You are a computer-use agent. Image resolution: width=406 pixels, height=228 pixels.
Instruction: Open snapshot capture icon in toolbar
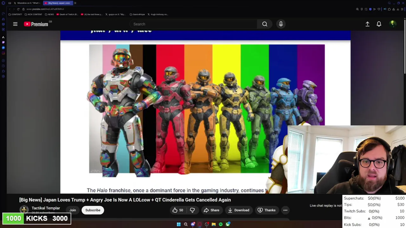pos(366,9)
